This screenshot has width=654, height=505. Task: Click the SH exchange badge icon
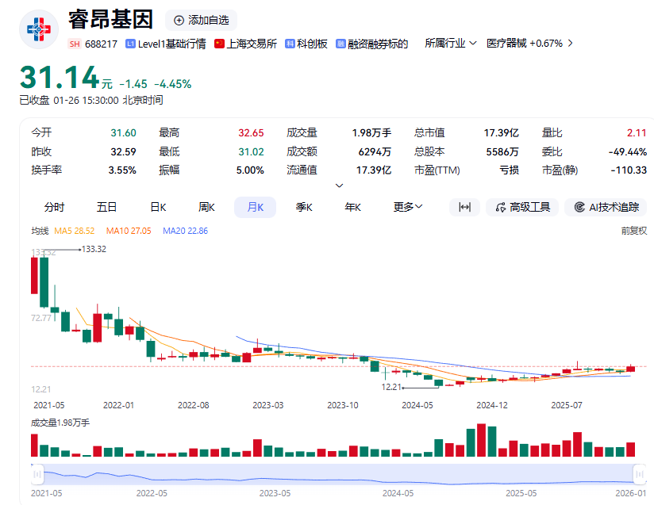tap(74, 44)
